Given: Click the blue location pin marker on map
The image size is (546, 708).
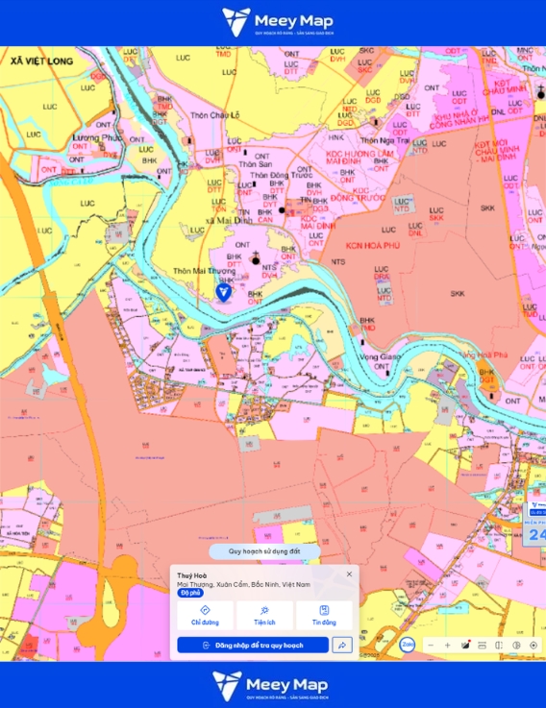Looking at the screenshot, I should 223,293.
